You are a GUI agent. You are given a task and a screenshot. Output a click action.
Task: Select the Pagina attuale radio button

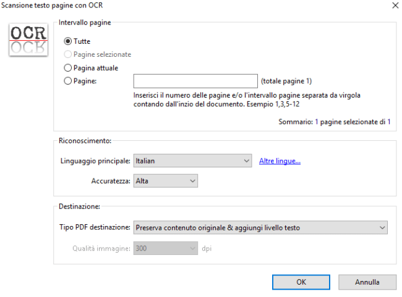[x=68, y=68]
